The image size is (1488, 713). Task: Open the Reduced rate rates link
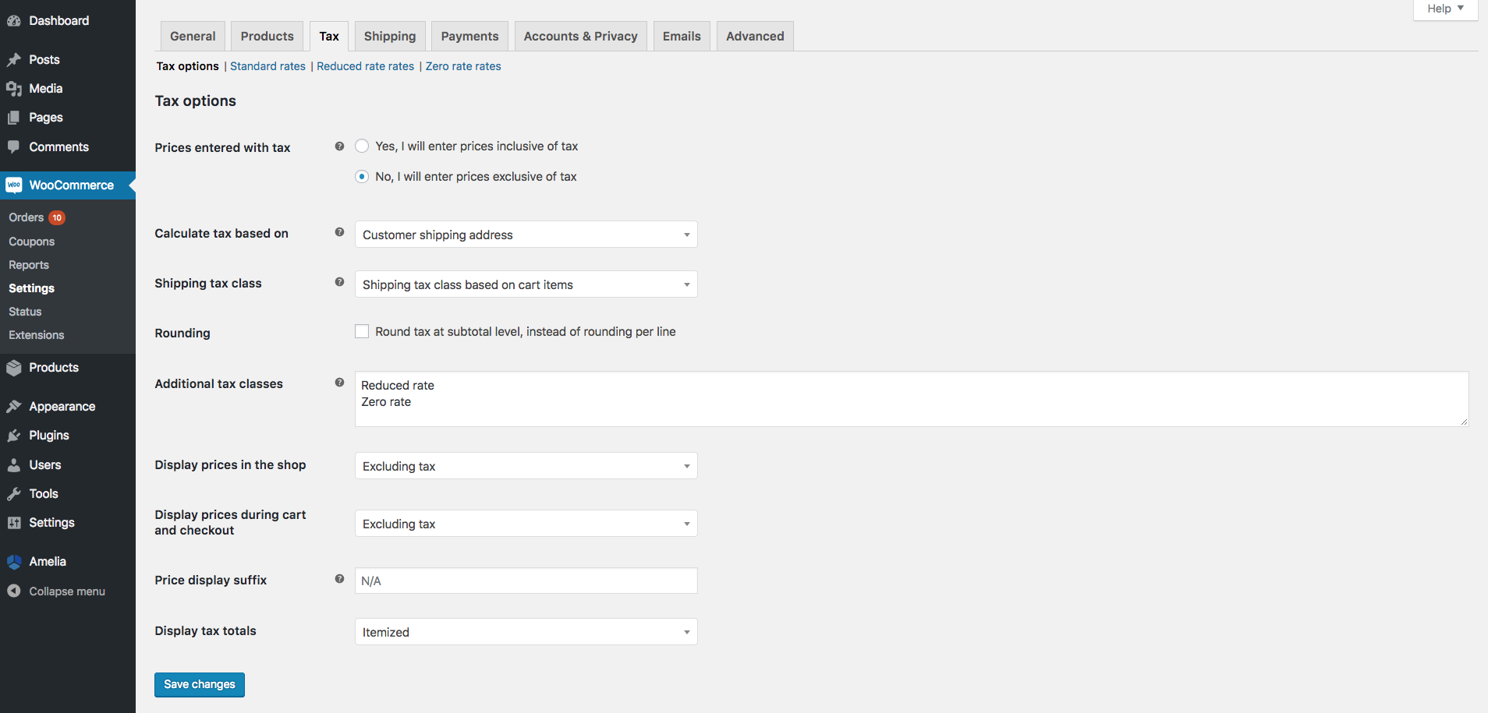[365, 65]
